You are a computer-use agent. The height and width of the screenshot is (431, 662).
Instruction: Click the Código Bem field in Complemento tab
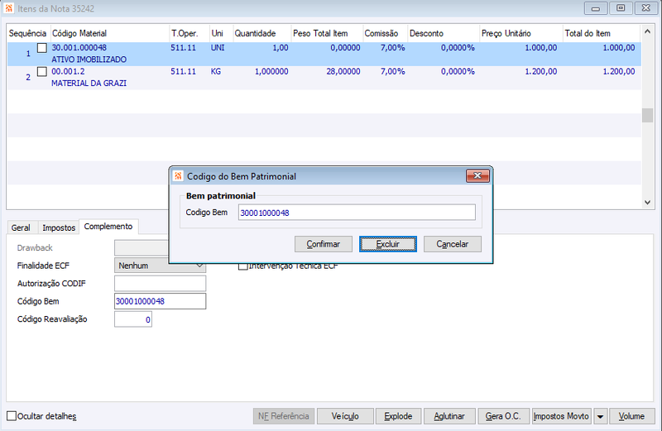pyautogui.click(x=160, y=301)
